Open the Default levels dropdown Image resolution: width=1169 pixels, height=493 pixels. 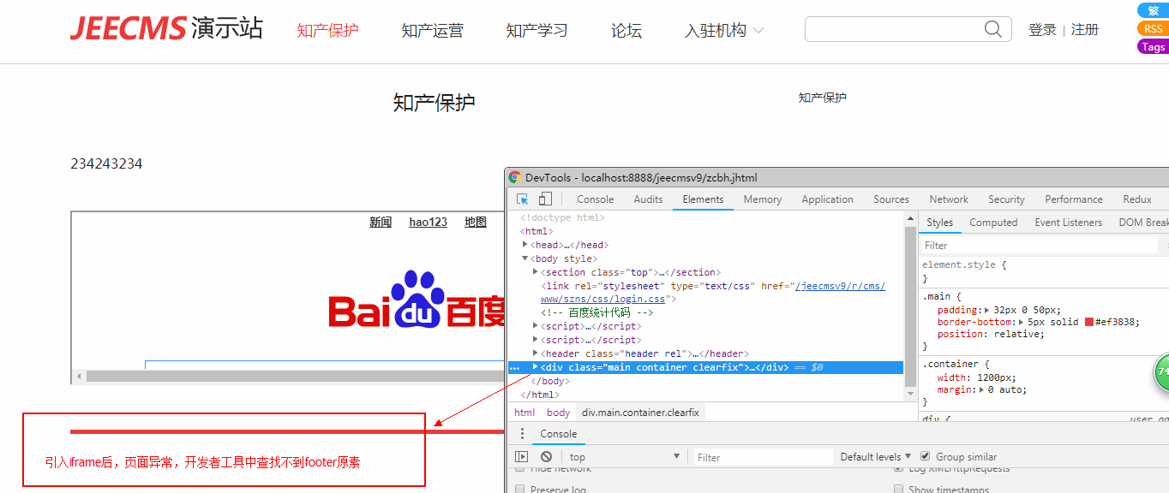click(x=876, y=457)
